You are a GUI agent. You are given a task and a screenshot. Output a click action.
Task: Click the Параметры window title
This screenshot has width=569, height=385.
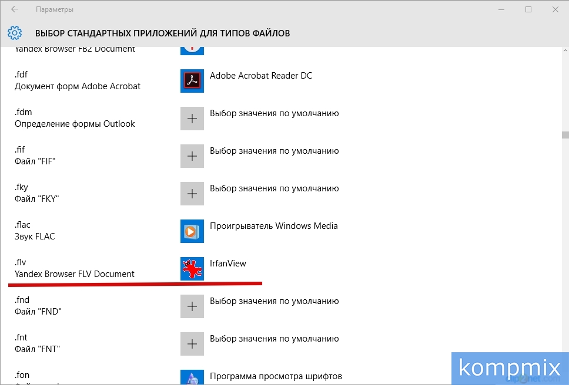click(x=55, y=9)
